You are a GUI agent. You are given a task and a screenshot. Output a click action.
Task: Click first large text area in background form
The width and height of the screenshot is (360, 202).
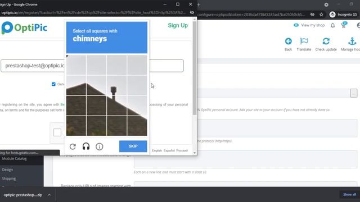click(x=277, y=128)
